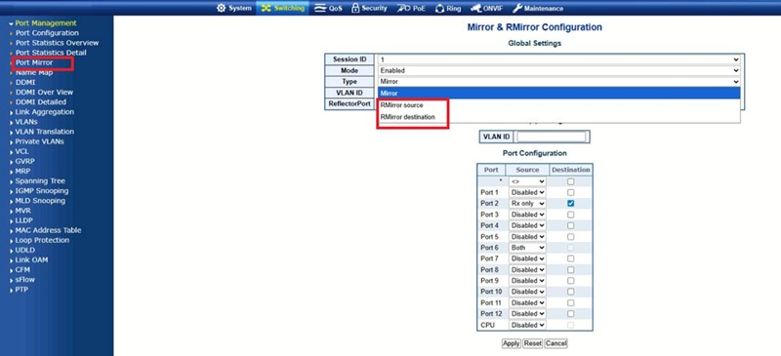Open the Port 1 Source dropdown
This screenshot has height=356, width=781.
(527, 192)
